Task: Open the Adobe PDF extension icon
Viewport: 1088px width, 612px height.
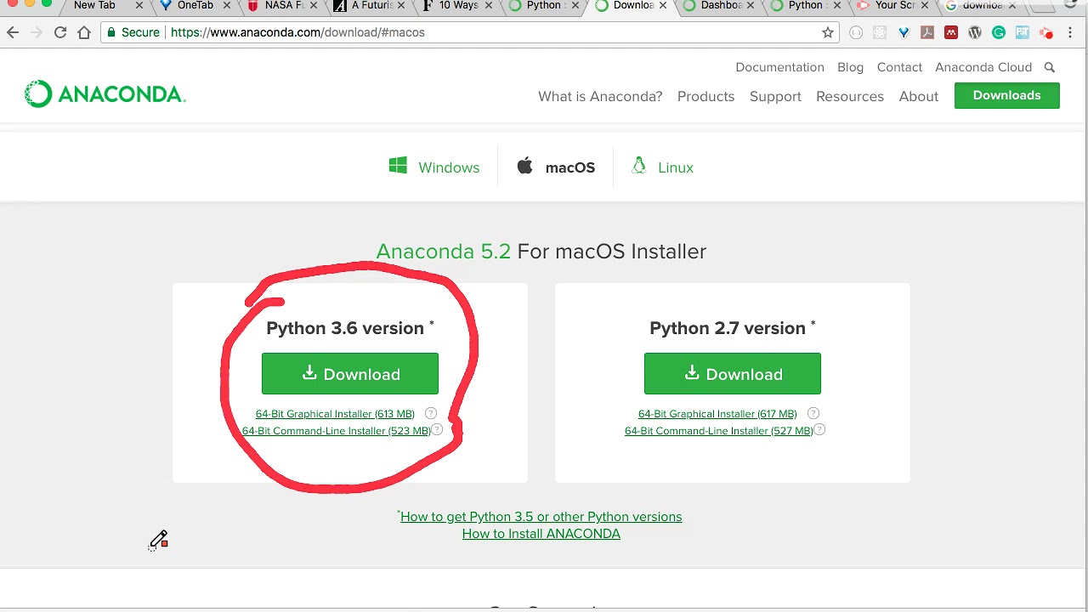Action: click(x=927, y=32)
